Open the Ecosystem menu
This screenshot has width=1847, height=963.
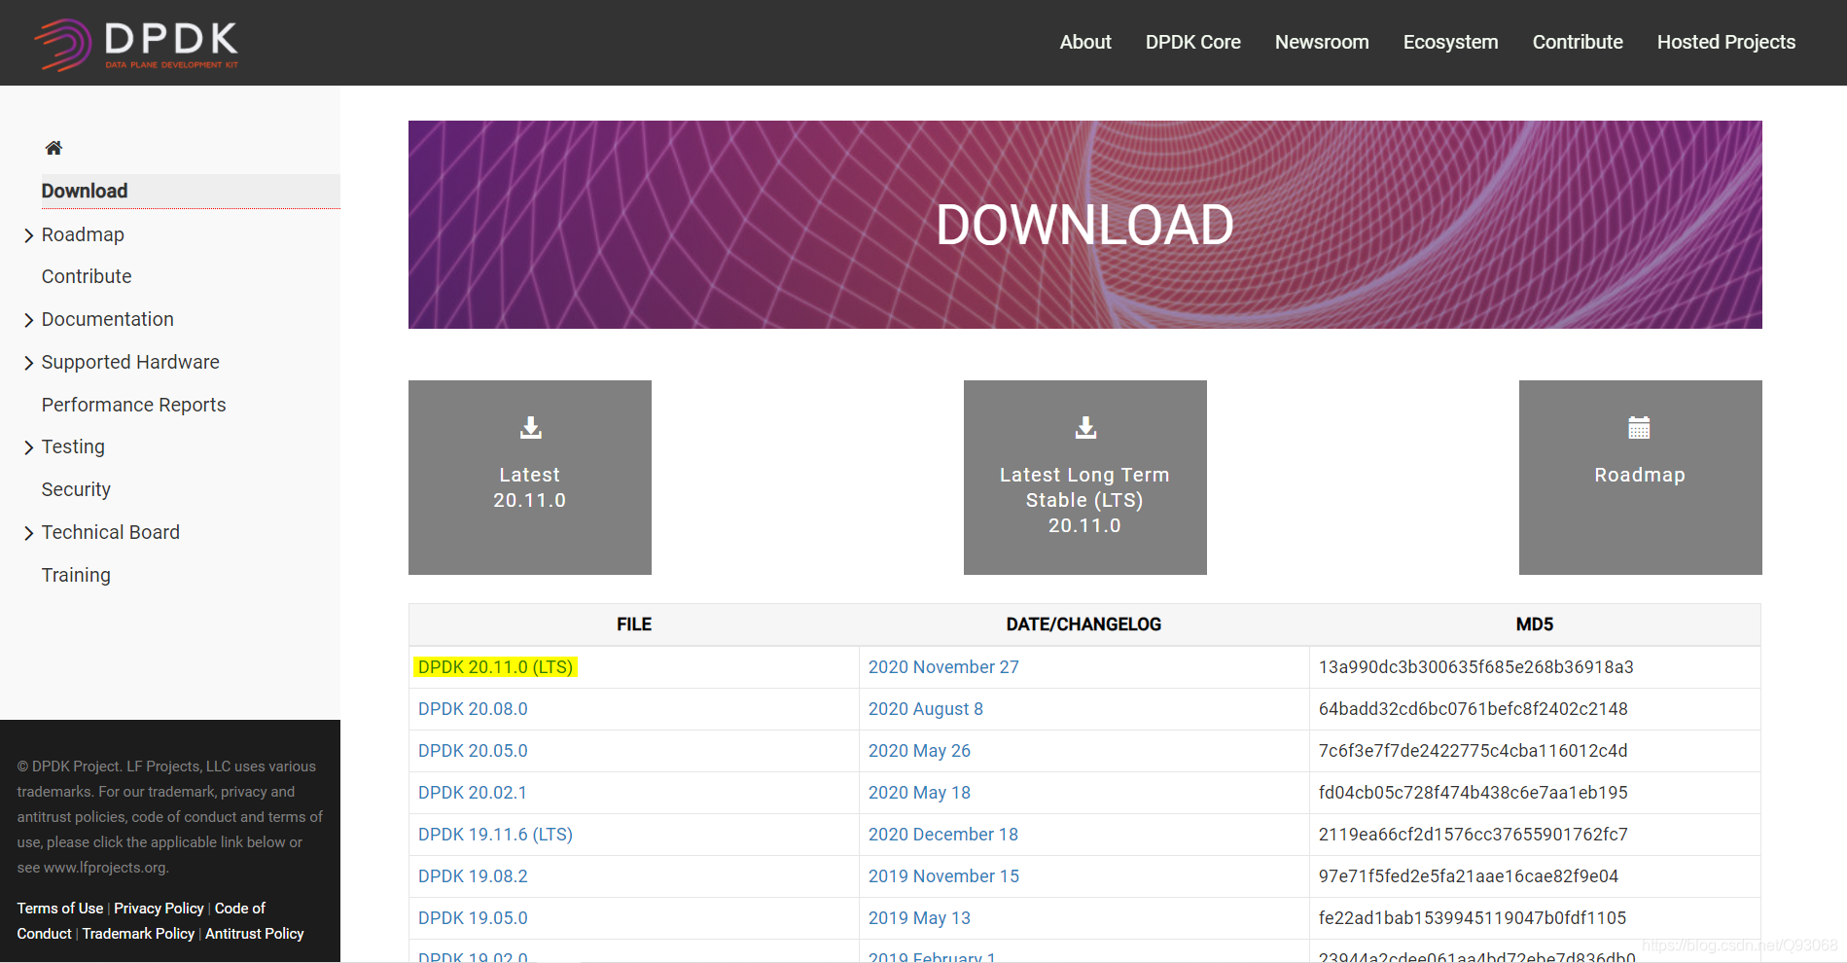(x=1450, y=42)
